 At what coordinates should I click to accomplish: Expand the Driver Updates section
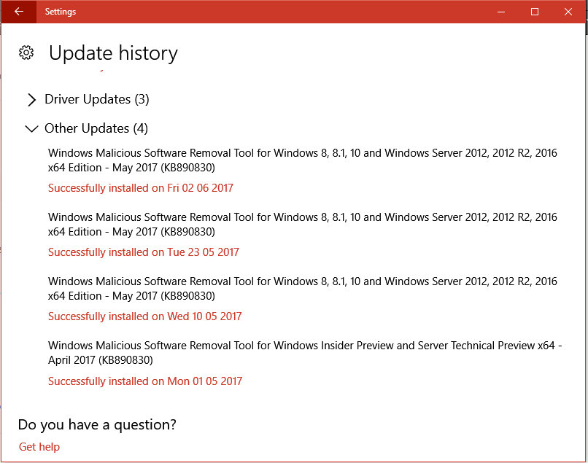tap(32, 100)
